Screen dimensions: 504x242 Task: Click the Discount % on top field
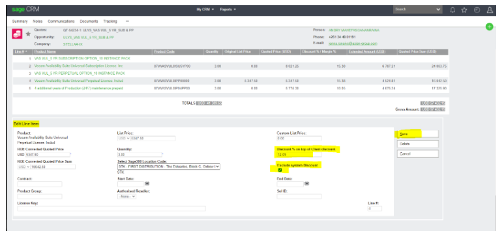[299, 154]
